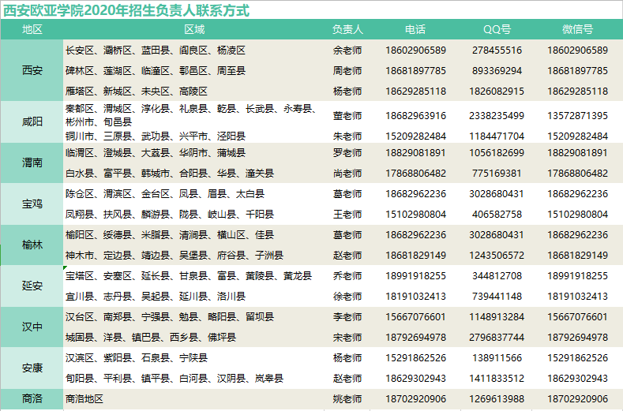
Task: Click contact name 董老师
Action: tap(347, 115)
